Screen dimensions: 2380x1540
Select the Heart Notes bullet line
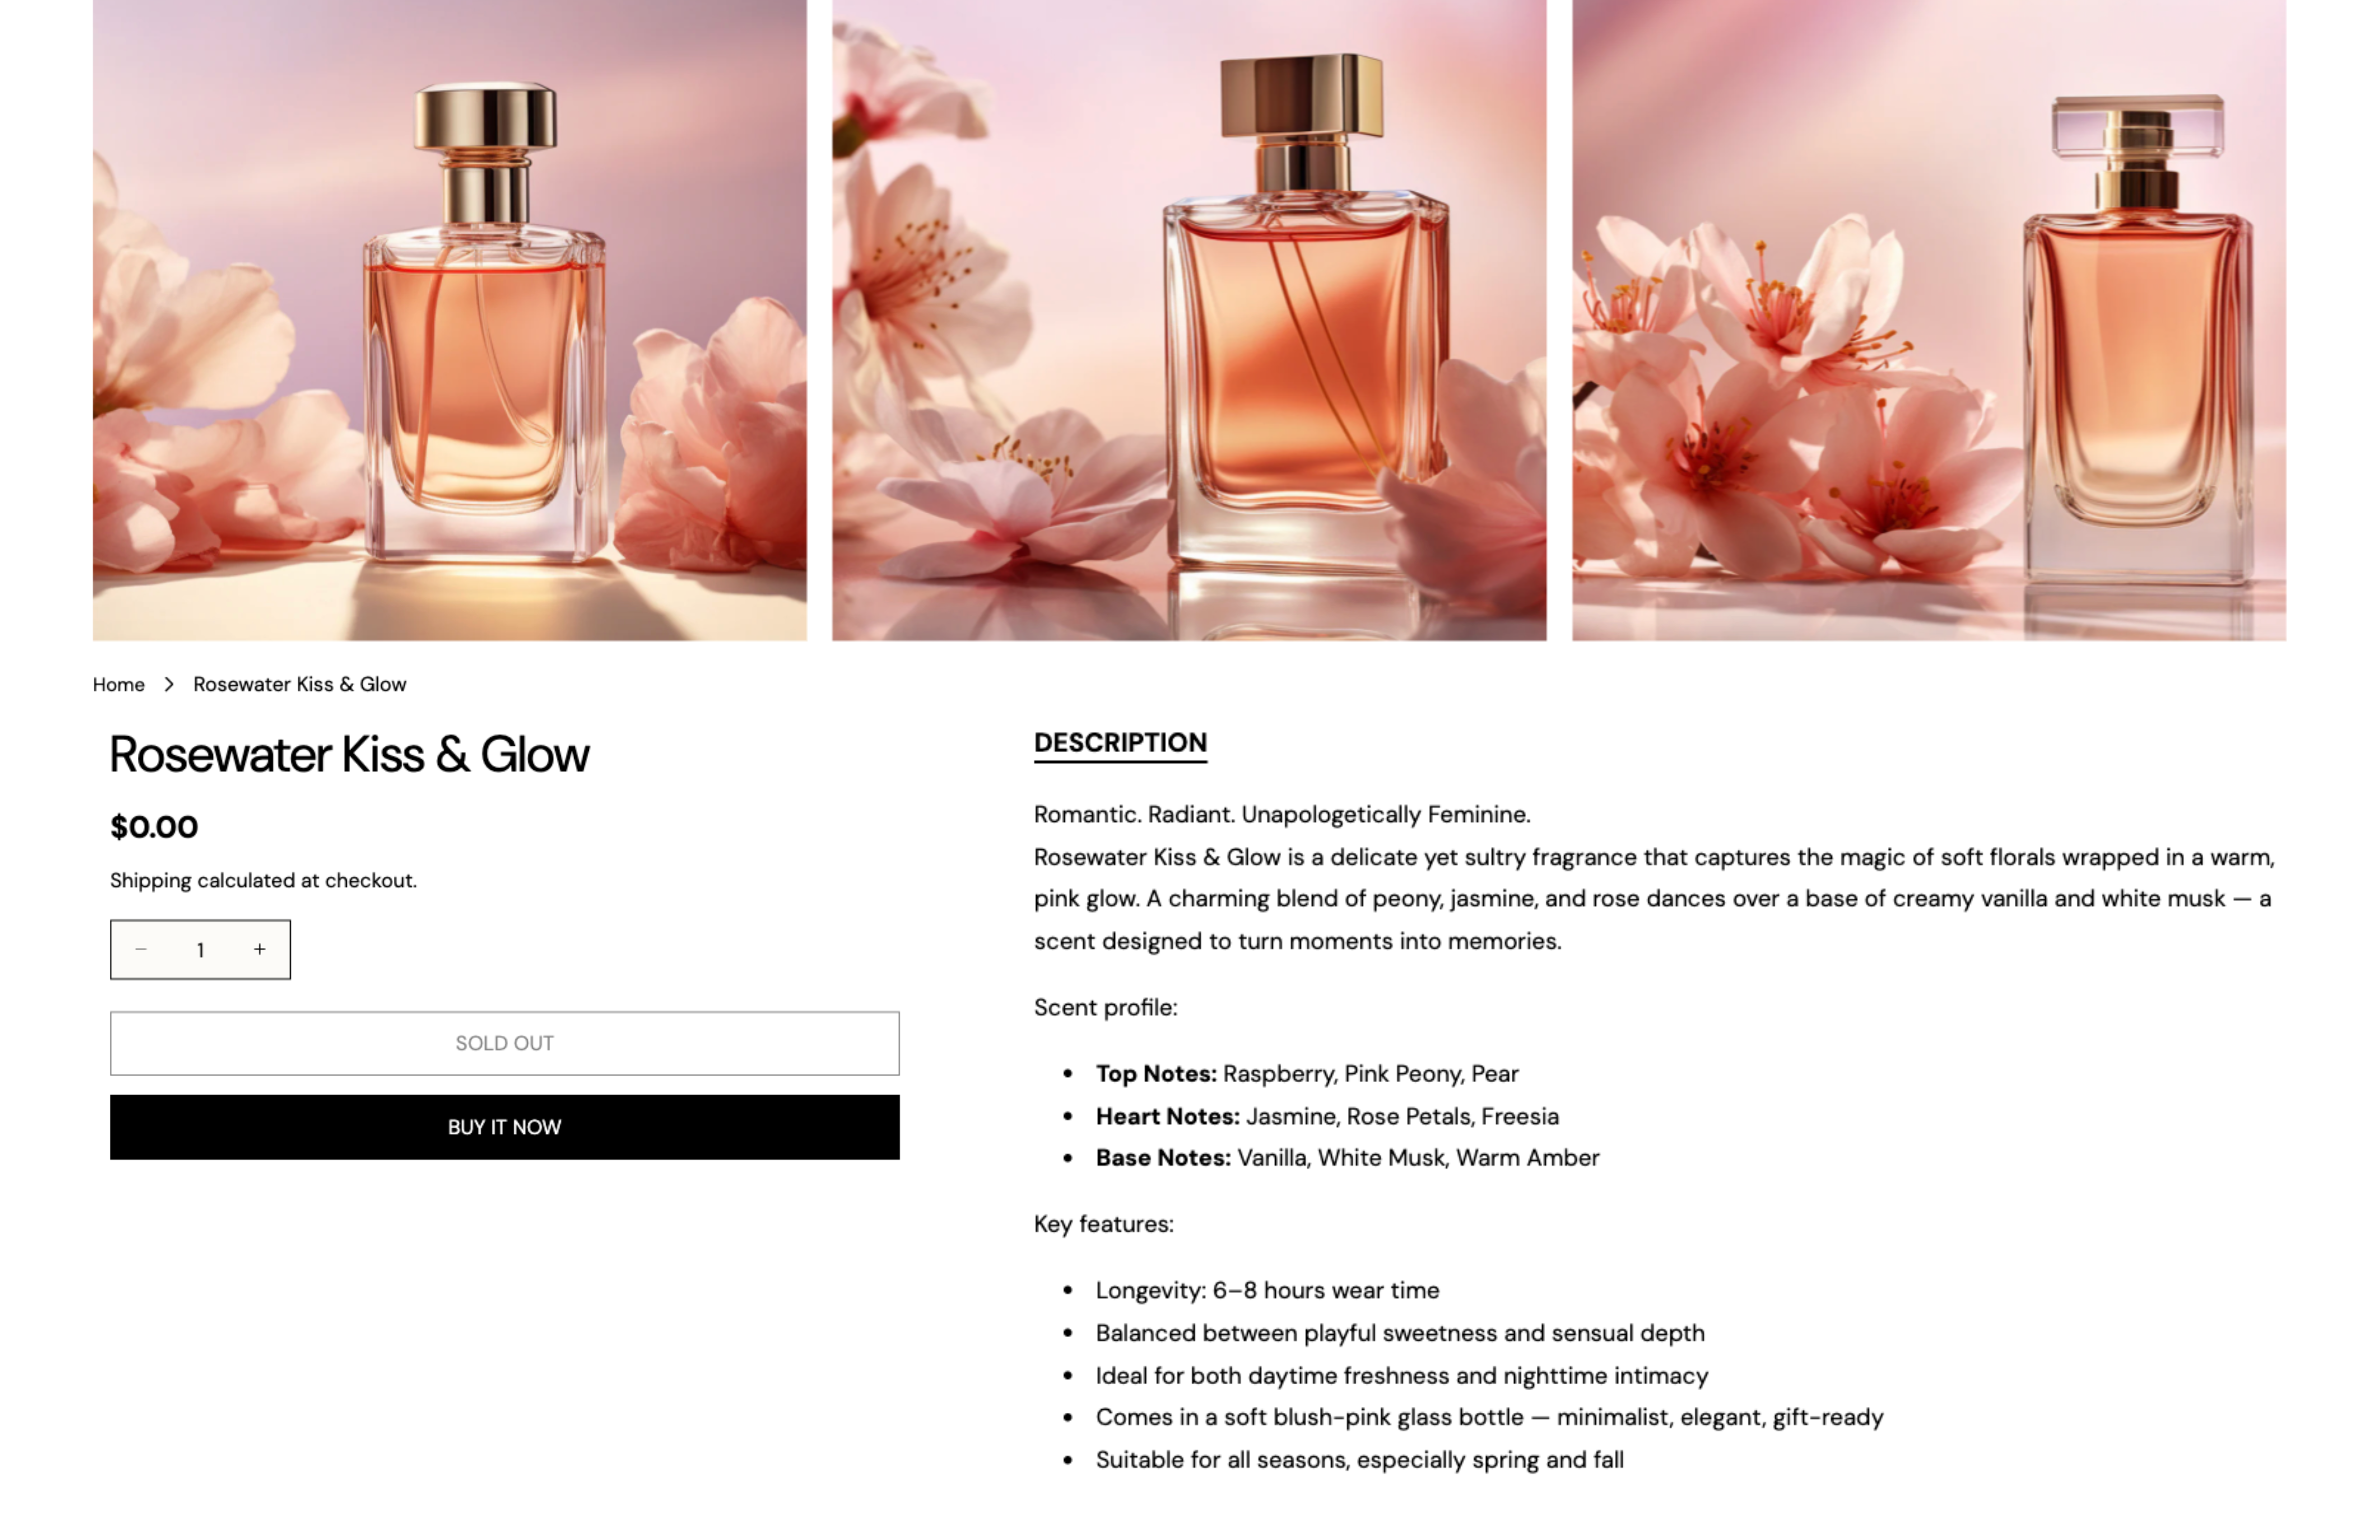1327,1115
